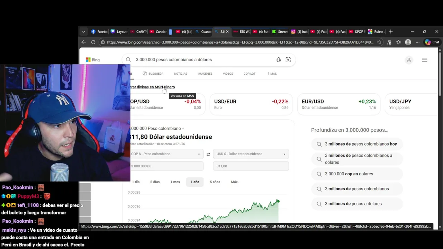Switch to the Streamlabs tab
Viewport: 443px width, 249px height.
pos(280,31)
